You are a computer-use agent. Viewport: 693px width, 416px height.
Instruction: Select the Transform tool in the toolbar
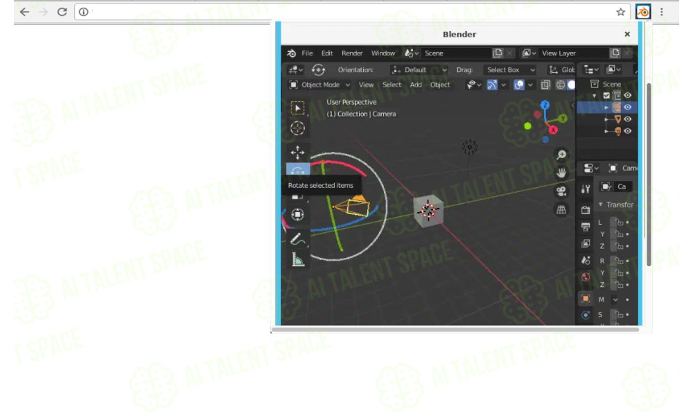point(297,214)
